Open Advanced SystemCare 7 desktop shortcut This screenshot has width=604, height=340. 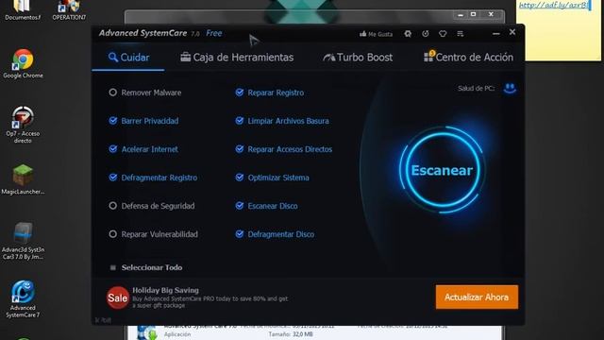pos(23,299)
